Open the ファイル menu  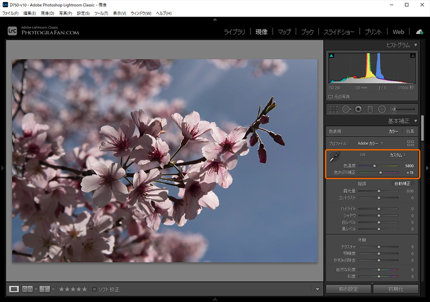(x=11, y=13)
